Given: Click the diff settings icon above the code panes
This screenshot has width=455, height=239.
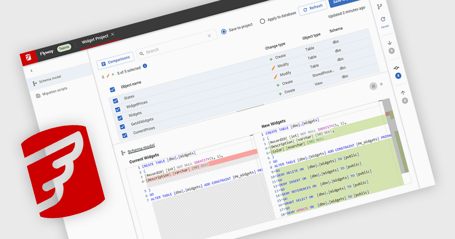Looking at the screenshot, I should 373,86.
